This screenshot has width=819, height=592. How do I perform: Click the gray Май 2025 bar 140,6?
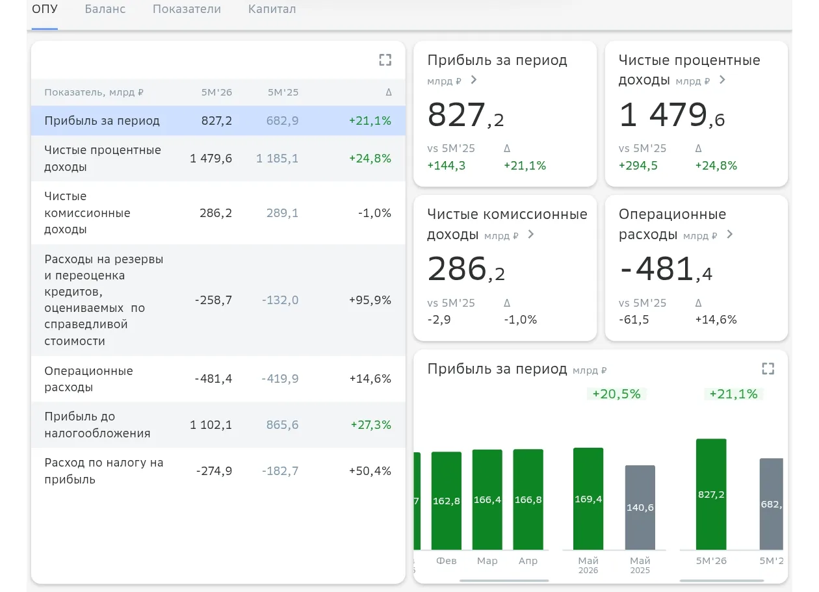(x=640, y=508)
